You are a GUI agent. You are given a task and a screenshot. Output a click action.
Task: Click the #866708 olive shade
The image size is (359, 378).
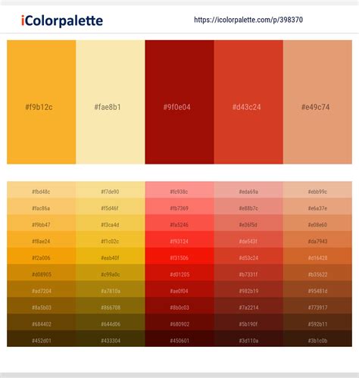[111, 306]
